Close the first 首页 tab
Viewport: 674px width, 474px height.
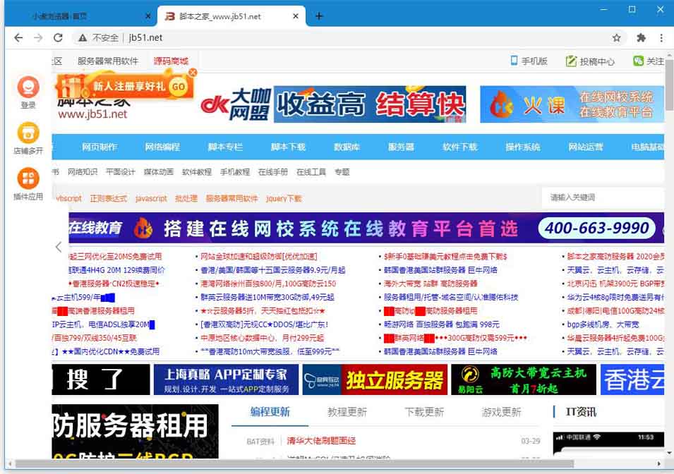(148, 16)
